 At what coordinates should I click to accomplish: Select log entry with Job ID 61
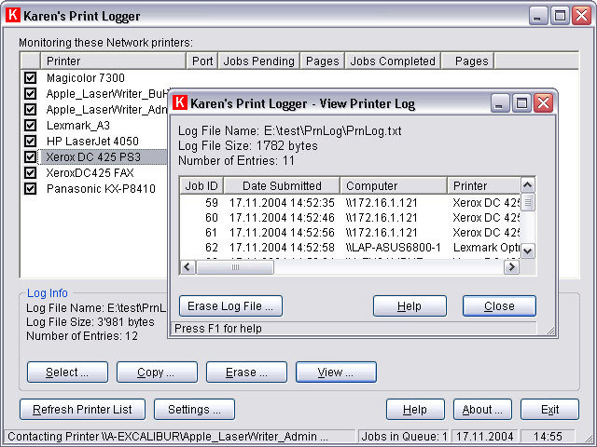350,232
